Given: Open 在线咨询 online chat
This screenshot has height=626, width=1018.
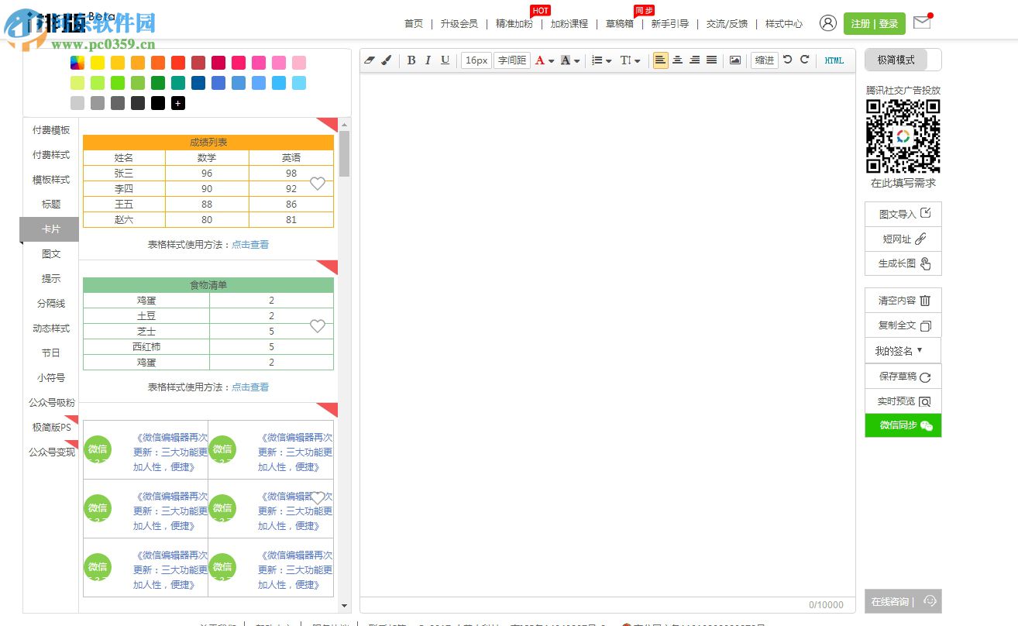Looking at the screenshot, I should pos(903,601).
